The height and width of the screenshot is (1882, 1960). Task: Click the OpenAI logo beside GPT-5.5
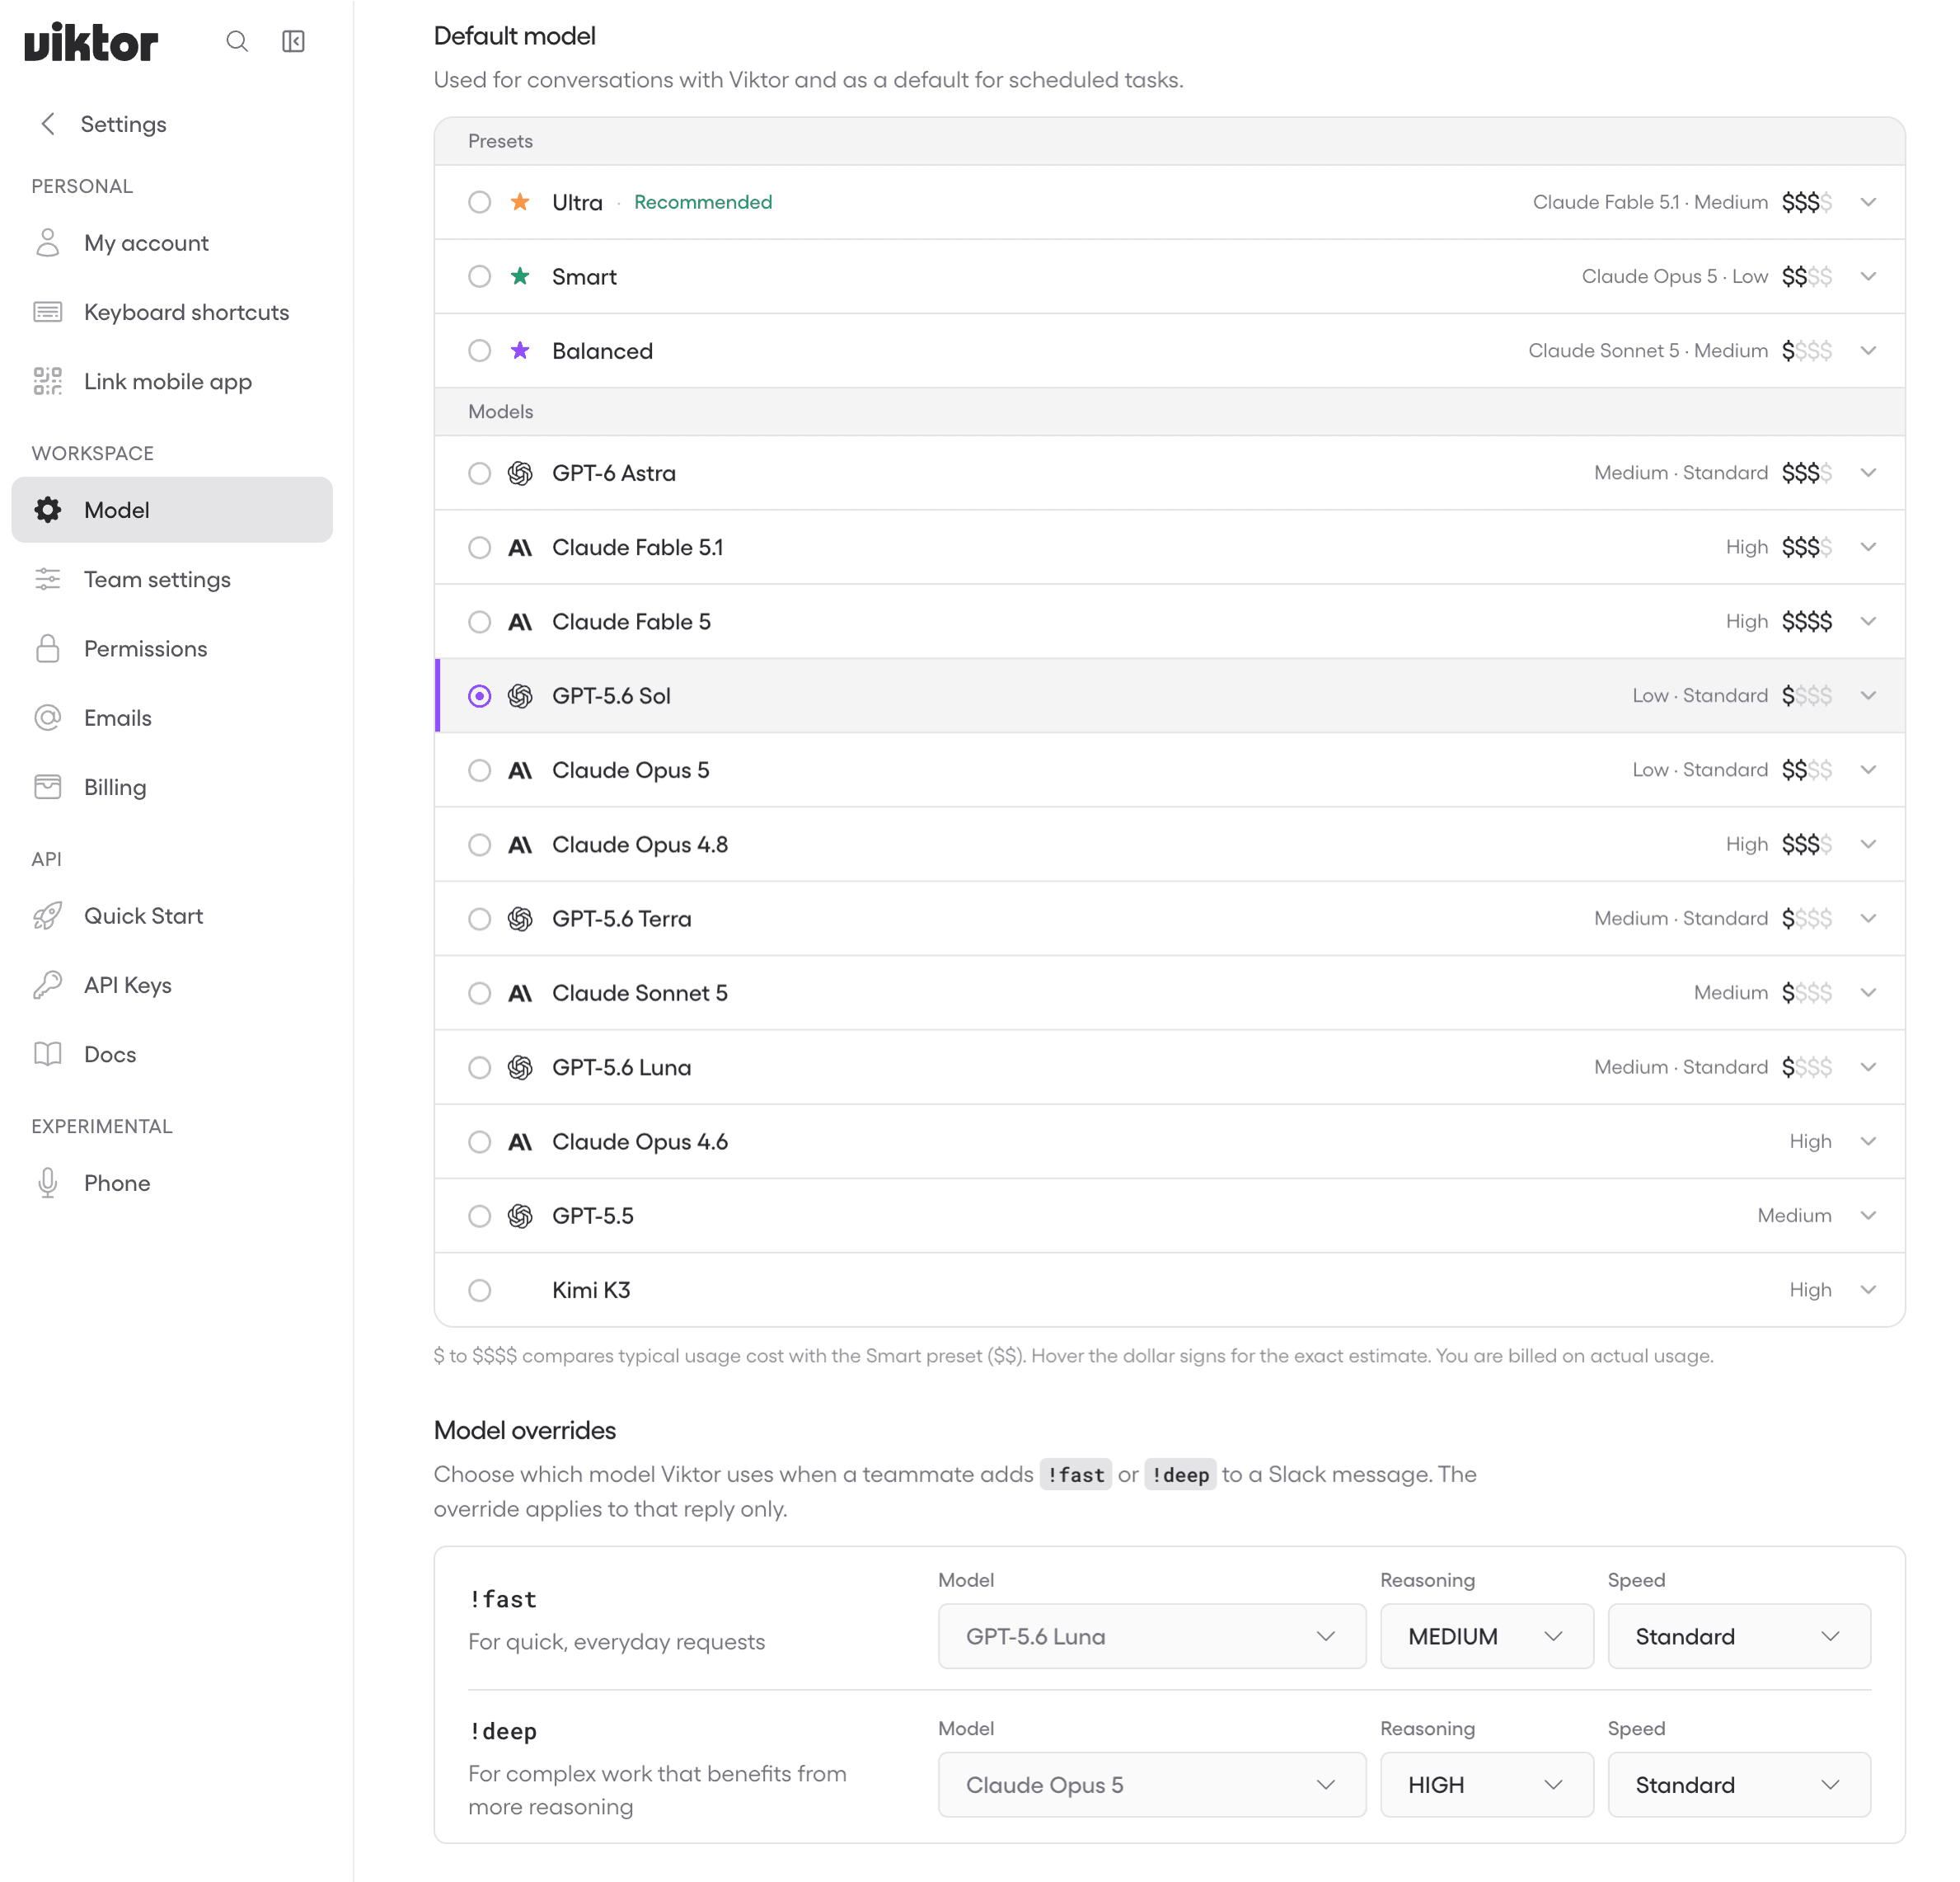[520, 1216]
